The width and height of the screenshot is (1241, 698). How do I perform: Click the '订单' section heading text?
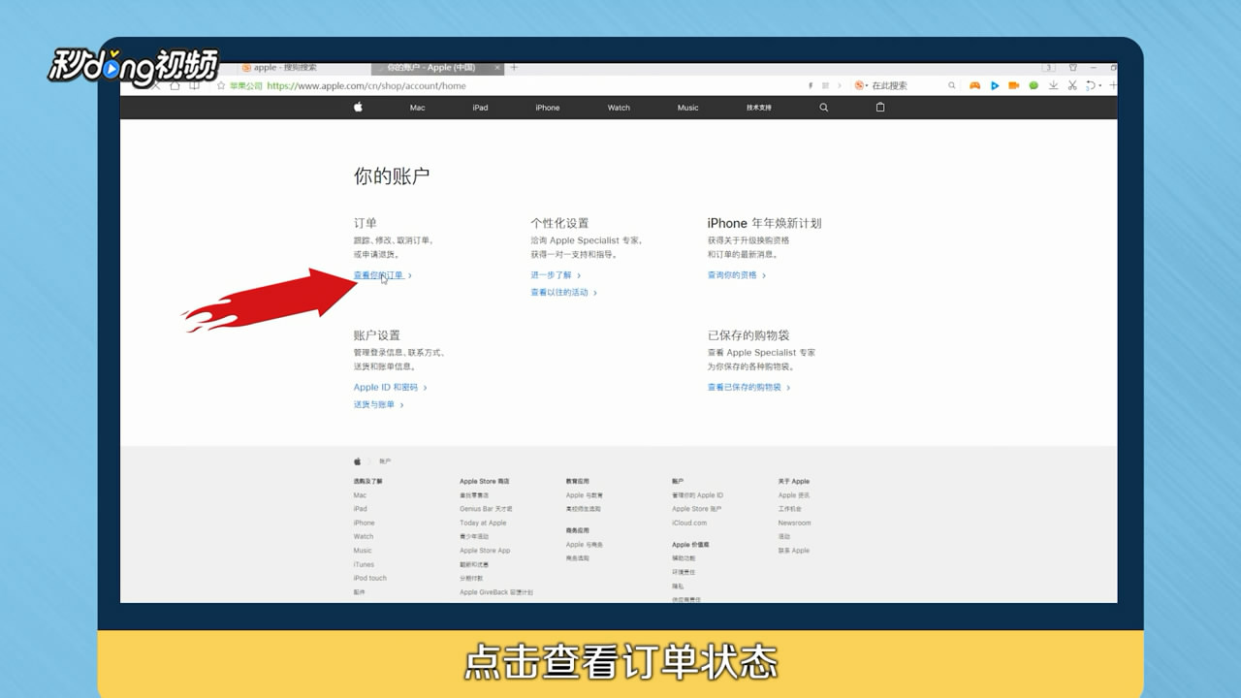pyautogui.click(x=366, y=223)
